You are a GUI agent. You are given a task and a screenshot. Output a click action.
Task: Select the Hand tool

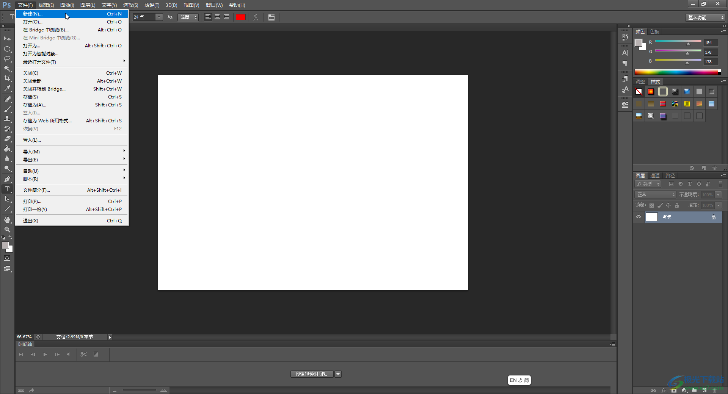tap(7, 220)
